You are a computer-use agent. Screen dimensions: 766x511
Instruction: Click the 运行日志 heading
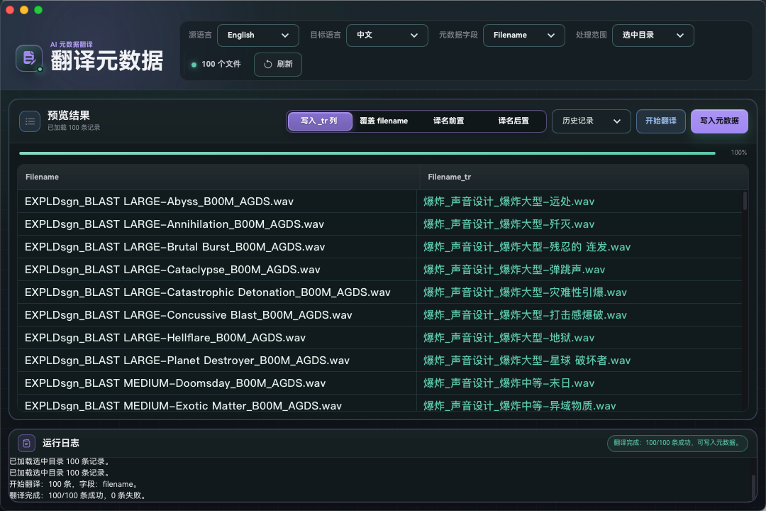[x=60, y=443]
